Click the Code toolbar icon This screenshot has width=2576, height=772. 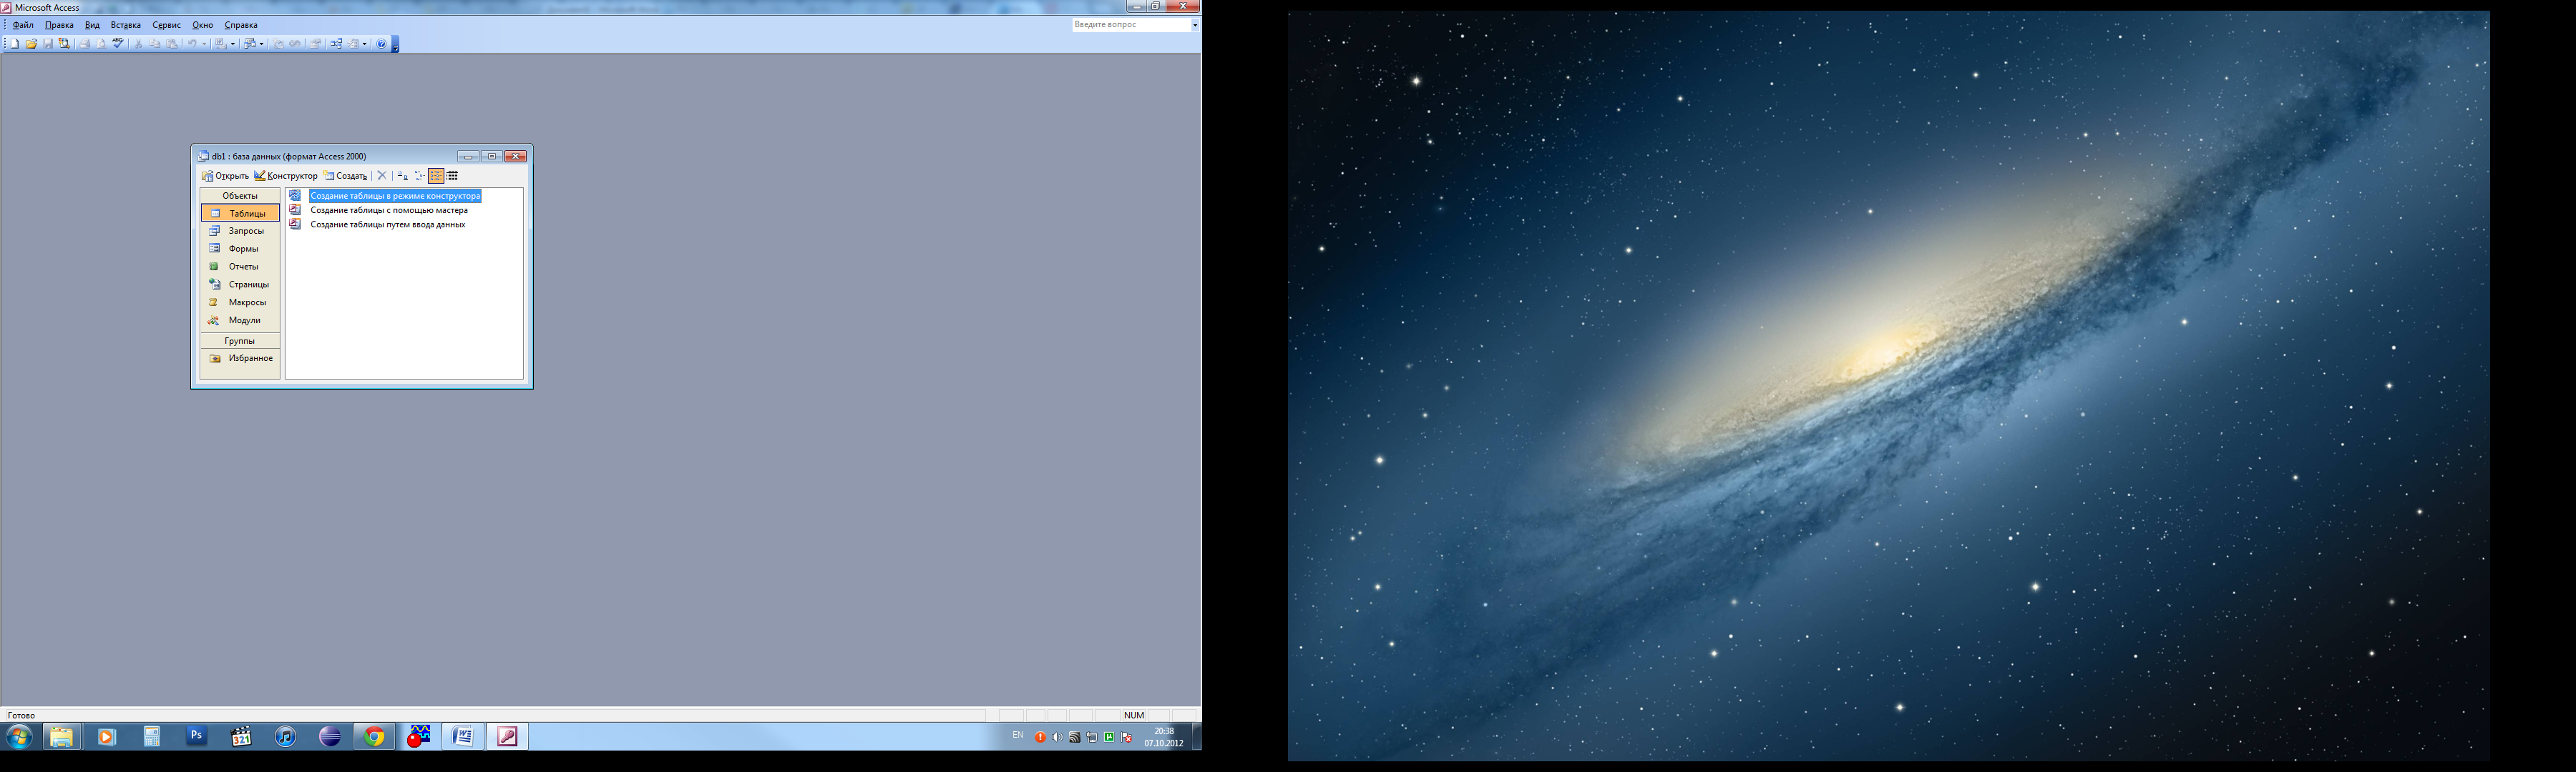[x=279, y=44]
